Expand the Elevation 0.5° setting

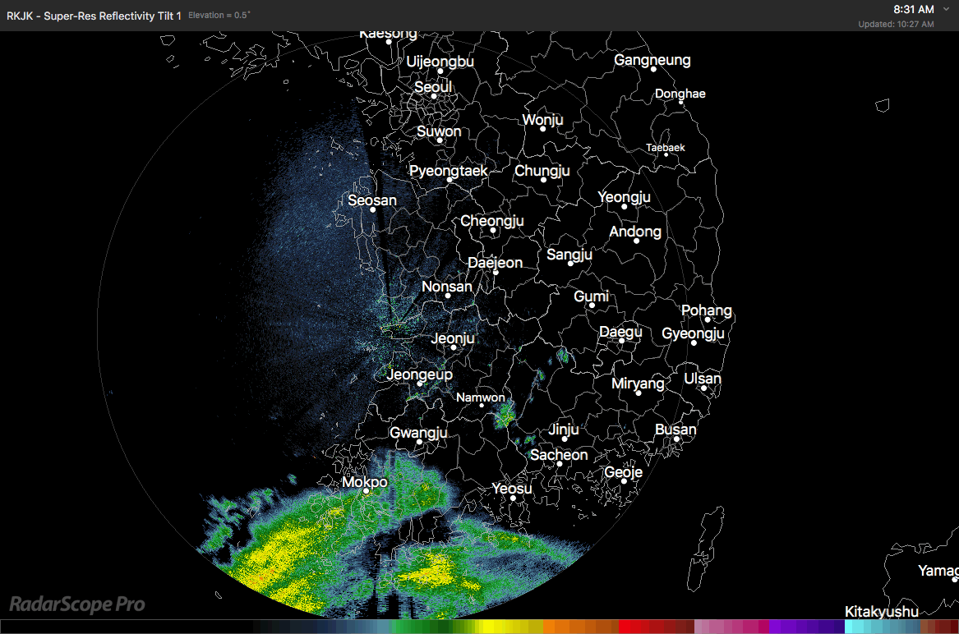[x=219, y=14]
